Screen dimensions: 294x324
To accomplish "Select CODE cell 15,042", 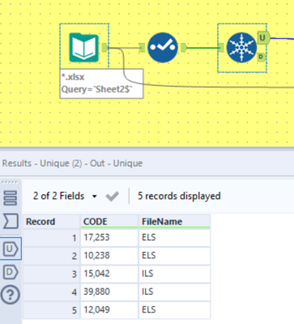I will pyautogui.click(x=109, y=274).
